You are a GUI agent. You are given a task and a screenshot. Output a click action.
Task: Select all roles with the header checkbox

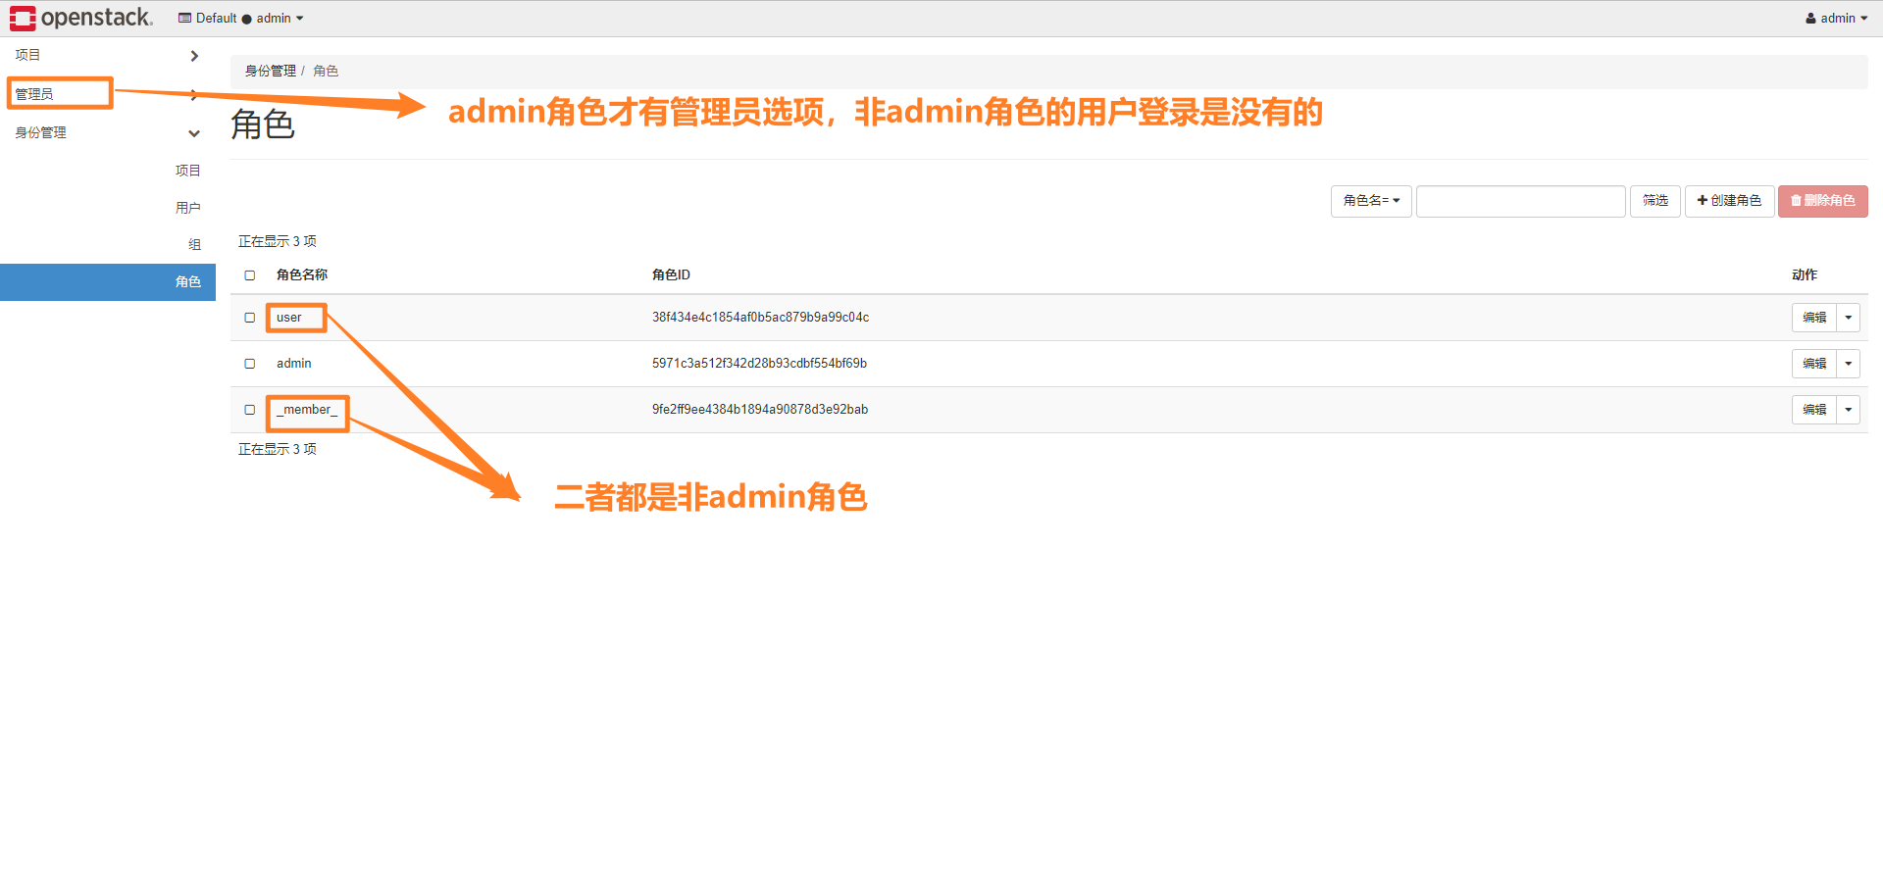pos(249,275)
